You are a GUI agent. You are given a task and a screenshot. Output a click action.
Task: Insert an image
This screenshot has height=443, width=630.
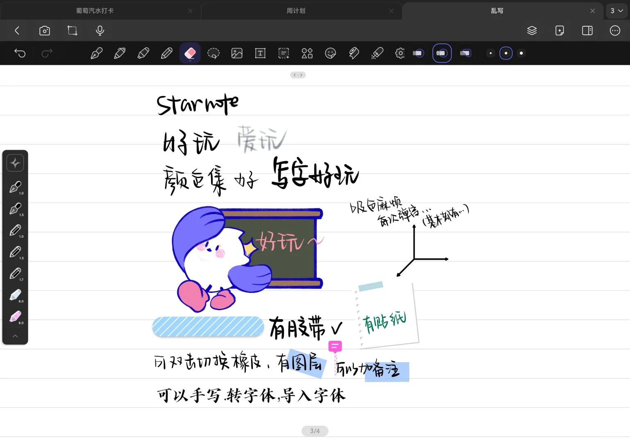(237, 53)
